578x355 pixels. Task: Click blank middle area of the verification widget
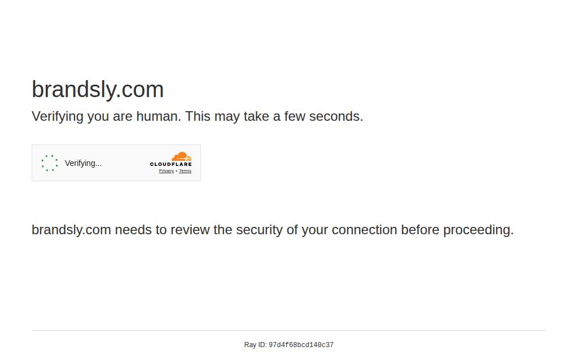pos(125,163)
